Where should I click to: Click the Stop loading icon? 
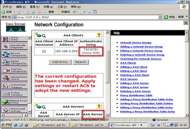28,12
